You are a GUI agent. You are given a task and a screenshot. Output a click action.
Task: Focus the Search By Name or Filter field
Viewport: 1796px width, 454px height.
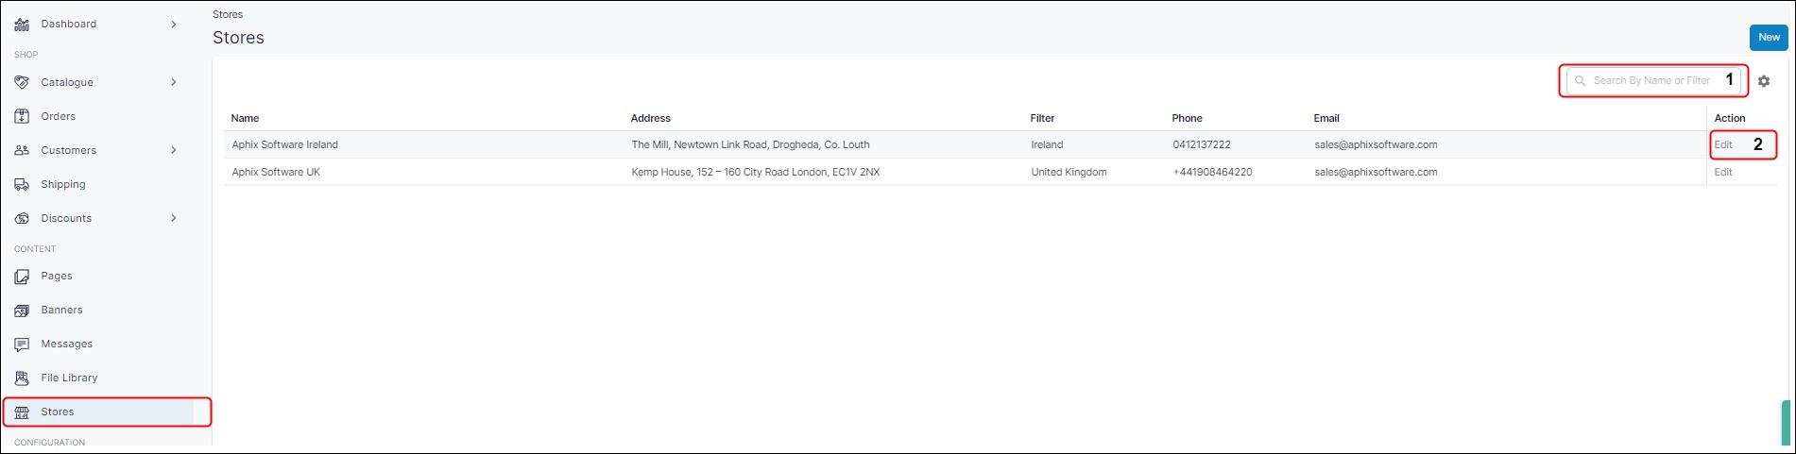[1651, 81]
